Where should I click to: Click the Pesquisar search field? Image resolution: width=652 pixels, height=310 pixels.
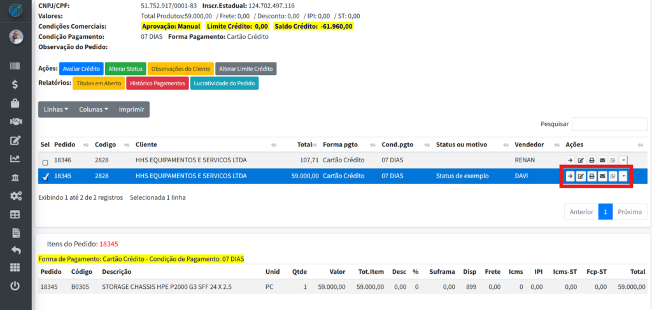pyautogui.click(x=609, y=124)
